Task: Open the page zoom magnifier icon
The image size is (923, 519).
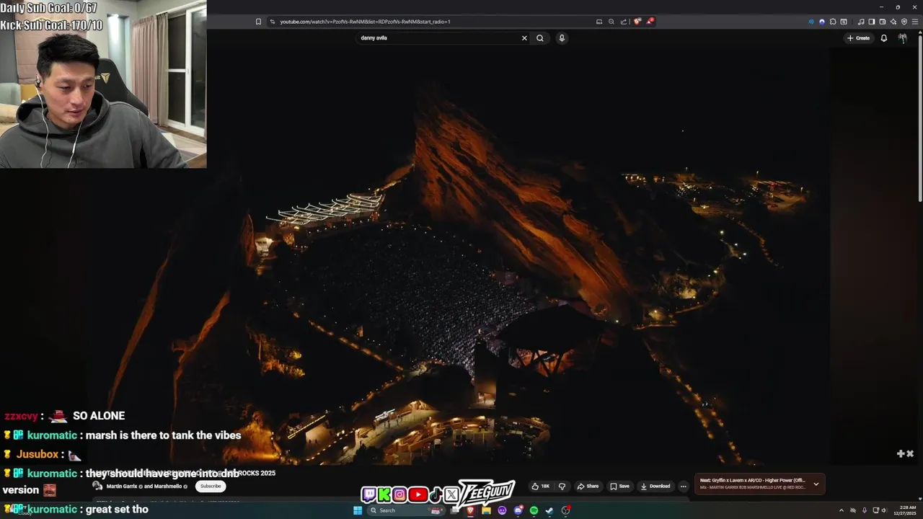Action: (x=611, y=22)
